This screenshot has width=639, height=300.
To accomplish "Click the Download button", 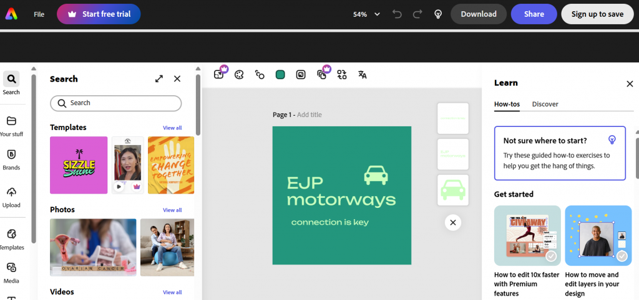I will pyautogui.click(x=478, y=14).
